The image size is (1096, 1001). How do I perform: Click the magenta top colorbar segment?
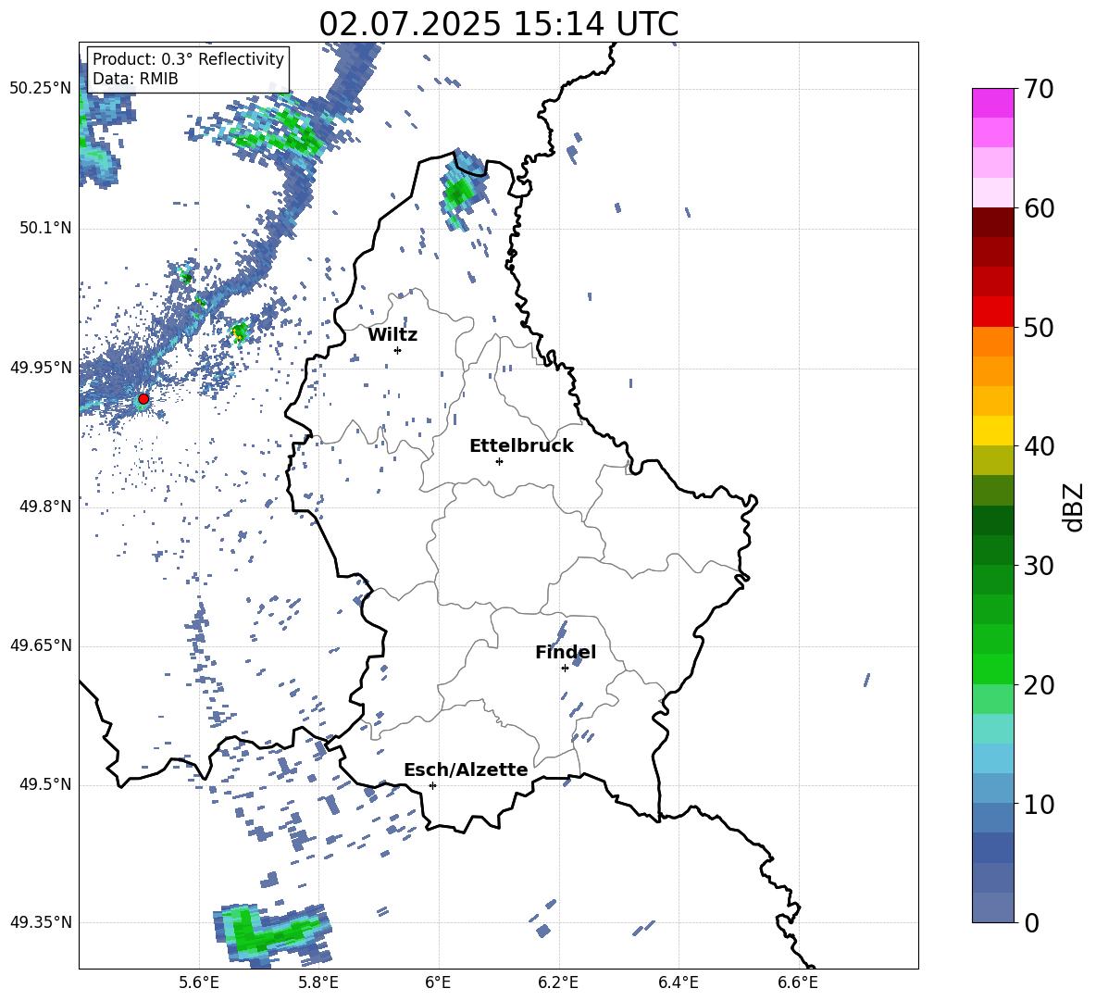tap(992, 104)
